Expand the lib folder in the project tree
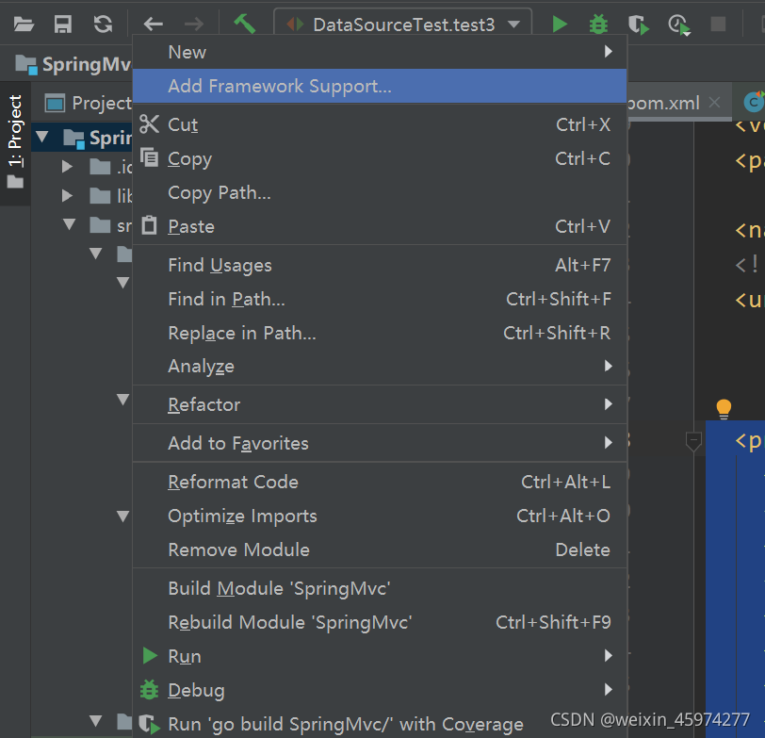The image size is (765, 738). click(67, 196)
